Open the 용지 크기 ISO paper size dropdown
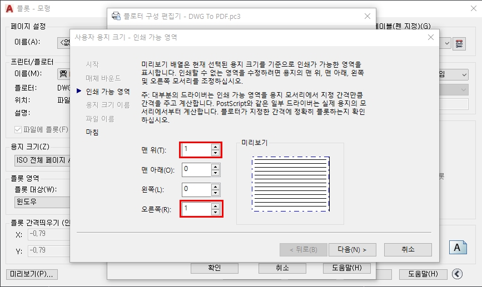Viewport: 482px width, 287px height. (42, 160)
